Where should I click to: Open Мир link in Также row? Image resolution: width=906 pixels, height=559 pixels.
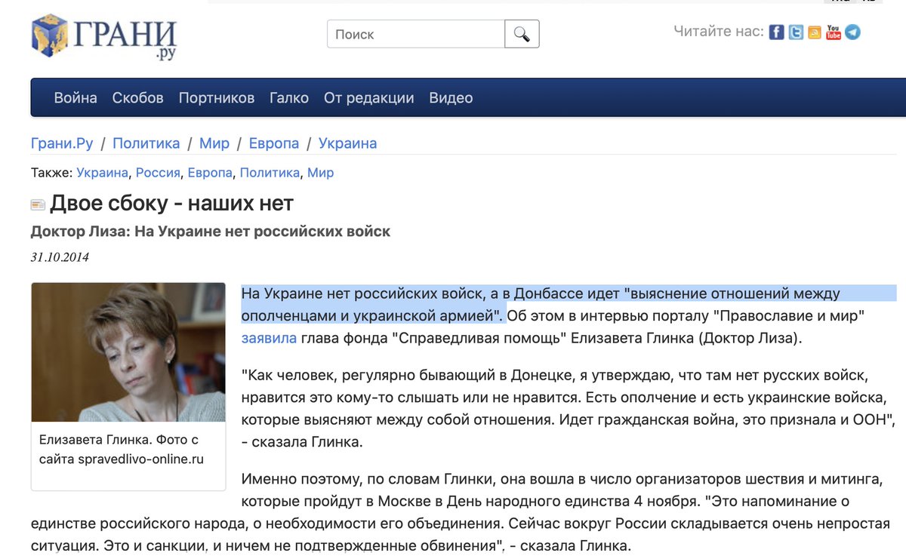coord(320,173)
